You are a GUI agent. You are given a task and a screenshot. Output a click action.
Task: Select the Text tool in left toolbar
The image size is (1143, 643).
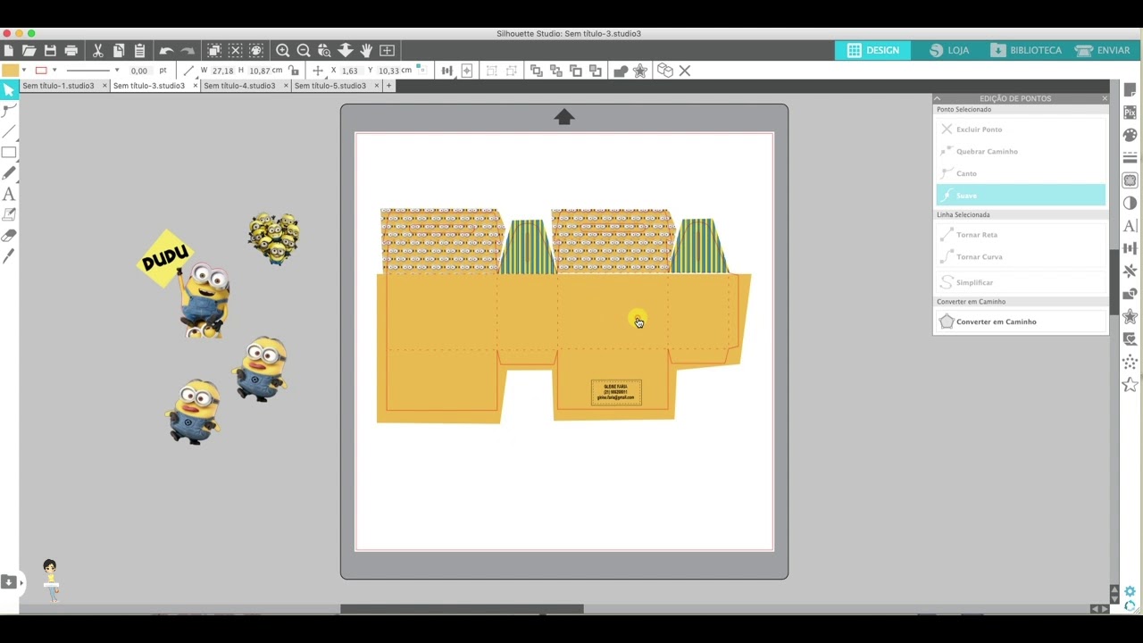tap(9, 194)
